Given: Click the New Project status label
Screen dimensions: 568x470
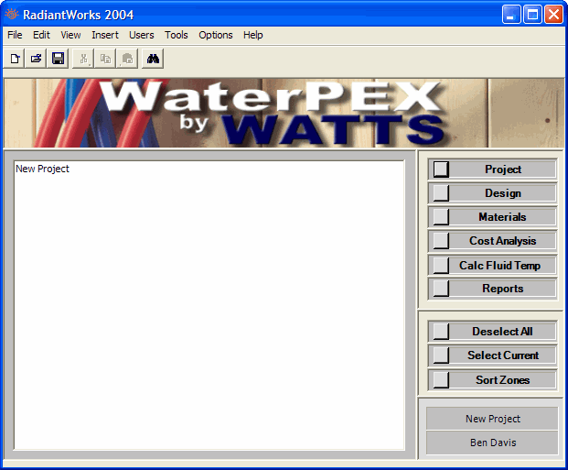Looking at the screenshot, I should pyautogui.click(x=492, y=419).
